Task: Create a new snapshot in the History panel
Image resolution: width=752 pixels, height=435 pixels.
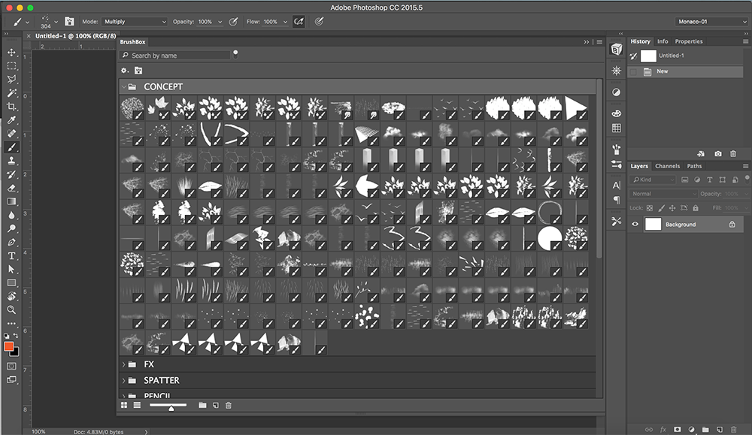Action: point(718,153)
